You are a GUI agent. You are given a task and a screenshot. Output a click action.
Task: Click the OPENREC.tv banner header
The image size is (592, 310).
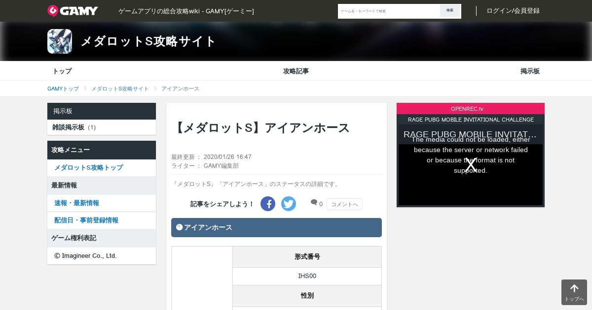(x=471, y=109)
